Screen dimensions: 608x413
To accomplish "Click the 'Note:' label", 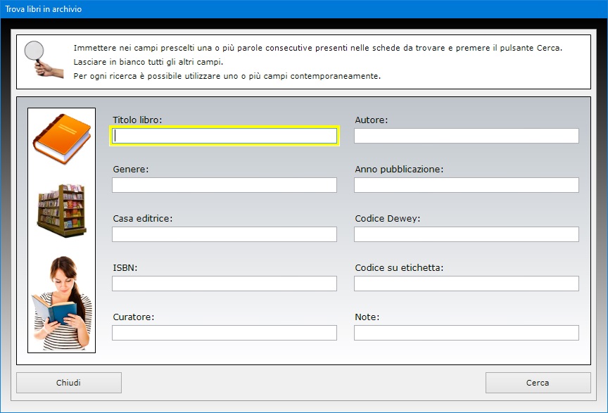I will pyautogui.click(x=367, y=317).
